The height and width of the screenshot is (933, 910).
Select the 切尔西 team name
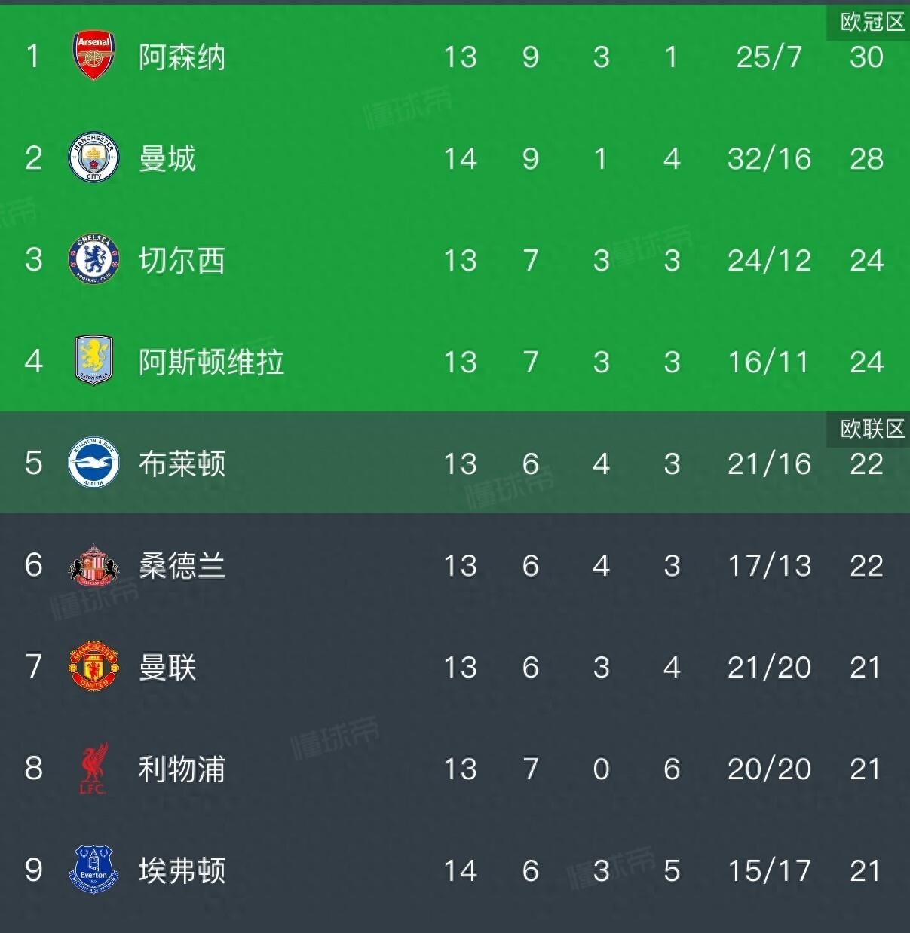[182, 261]
